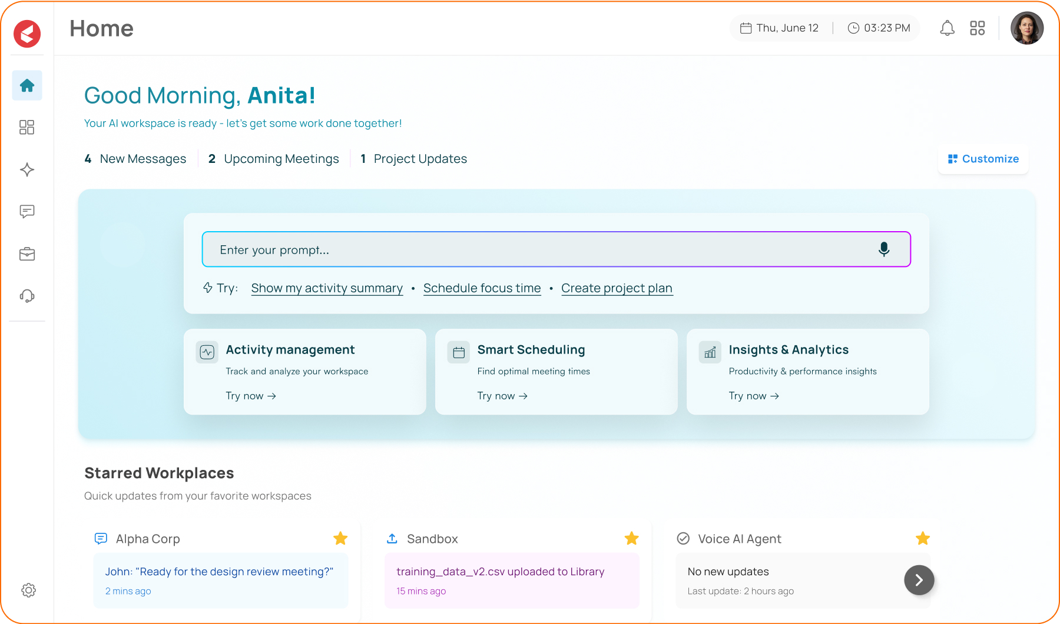Select Schedule focus time suggestion

coord(482,288)
